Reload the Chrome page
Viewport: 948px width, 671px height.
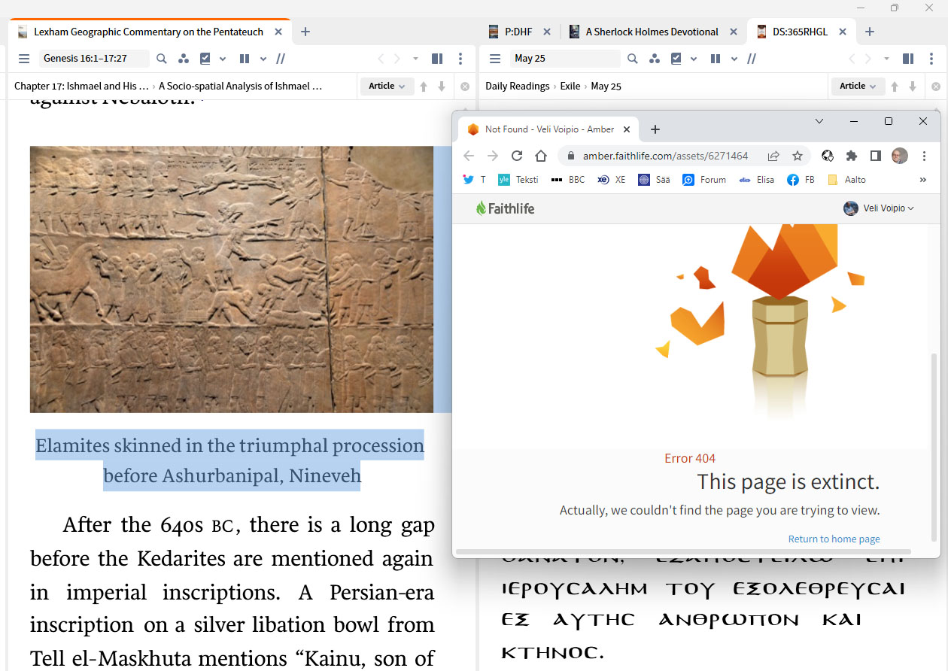[516, 156]
